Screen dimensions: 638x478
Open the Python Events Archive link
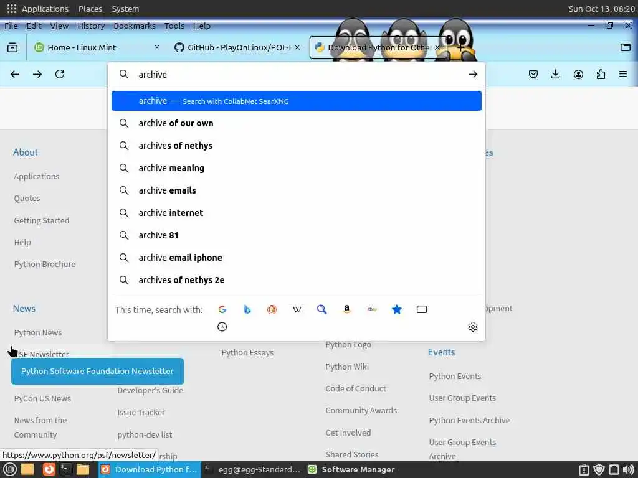click(469, 420)
